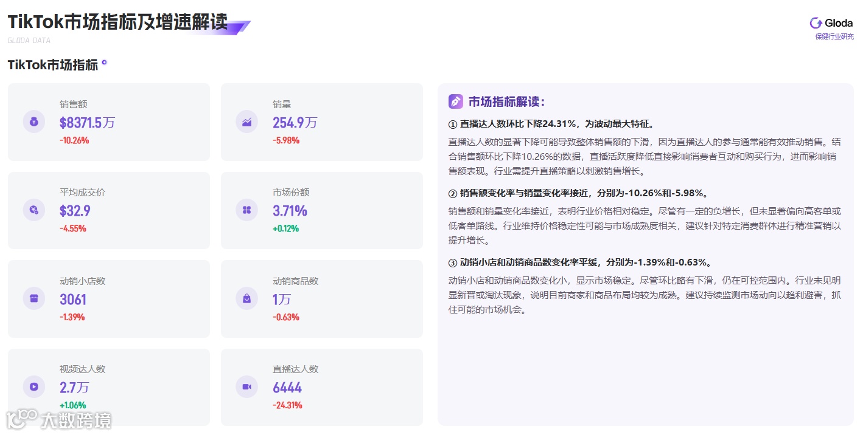Click the 市场指标解读 panel heading
The height and width of the screenshot is (435, 860).
click(x=506, y=101)
